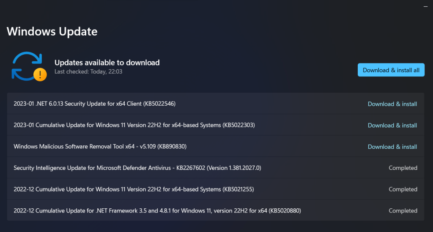Viewport: 433px width, 232px height.
Task: Select the 2023-01 .NET 6.0.13 Security Update row
Action: coord(215,104)
